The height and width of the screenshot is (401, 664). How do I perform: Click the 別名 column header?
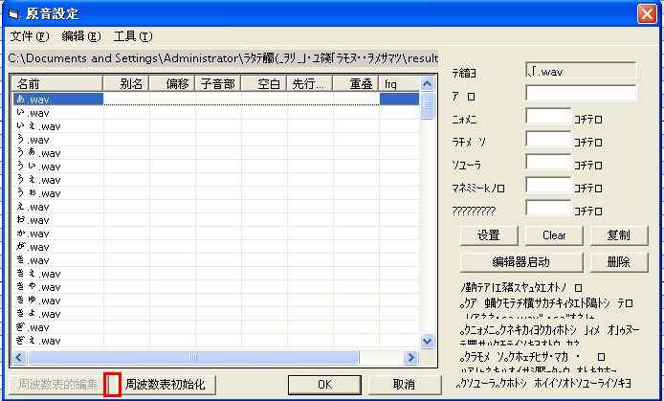point(126,84)
